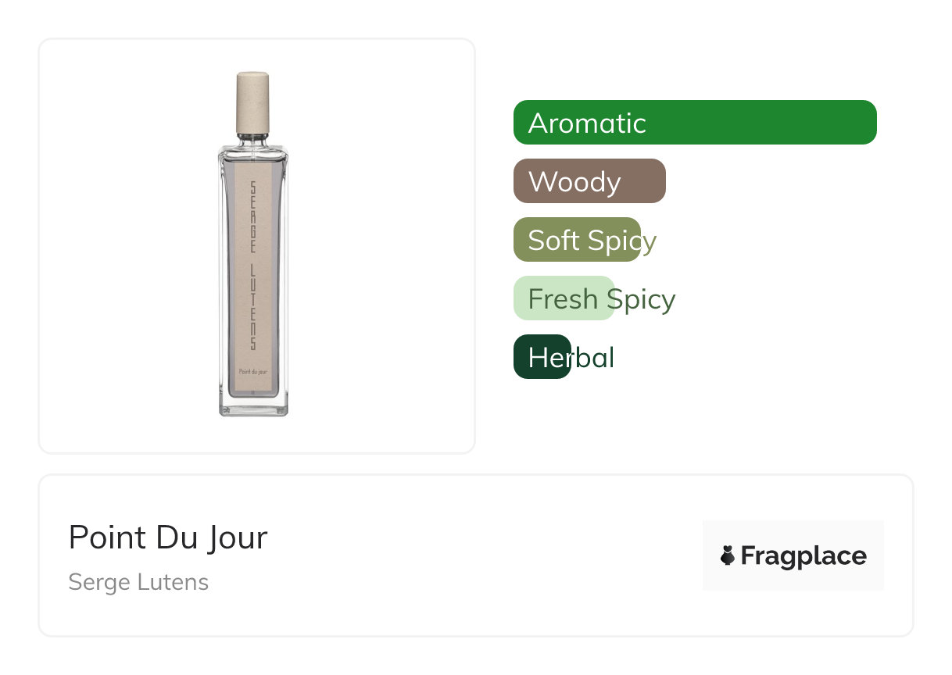Click the Point Du Jour fragrance title

[x=168, y=538]
